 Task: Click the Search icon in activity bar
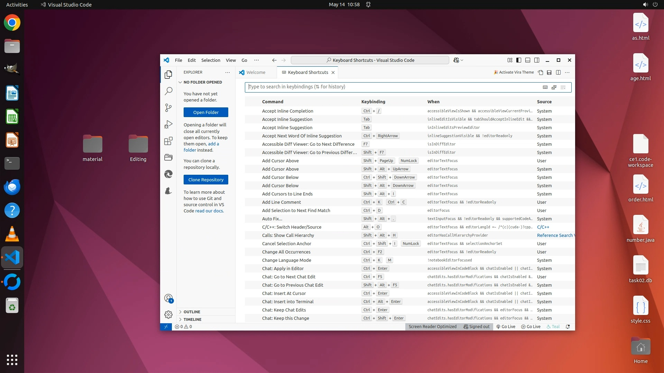168,91
